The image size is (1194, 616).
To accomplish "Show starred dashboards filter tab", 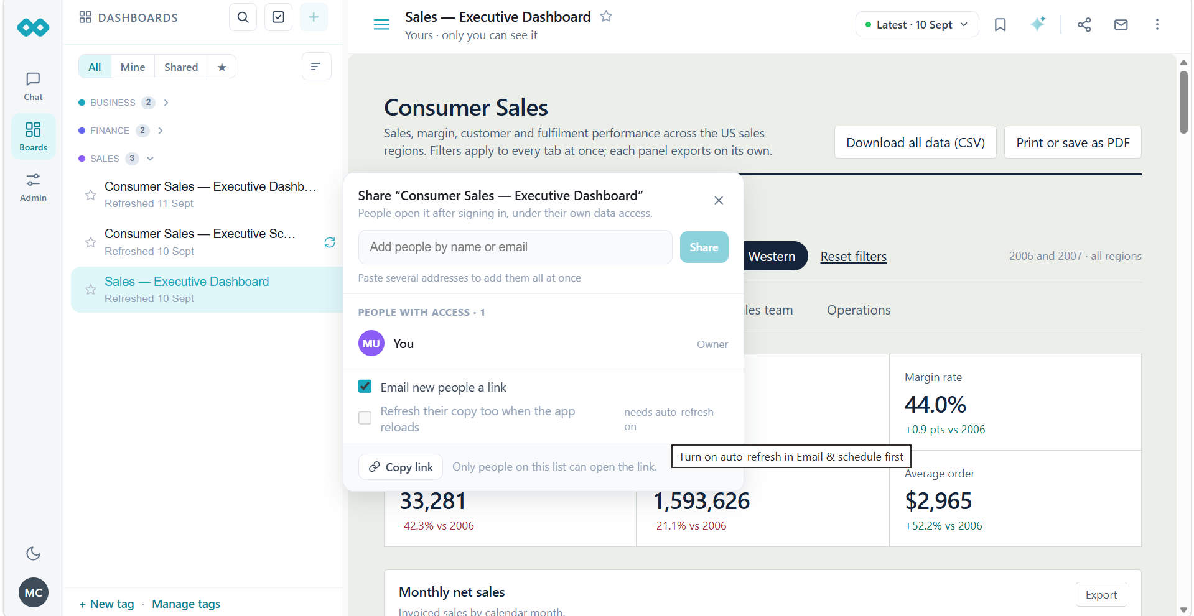I will [x=222, y=67].
